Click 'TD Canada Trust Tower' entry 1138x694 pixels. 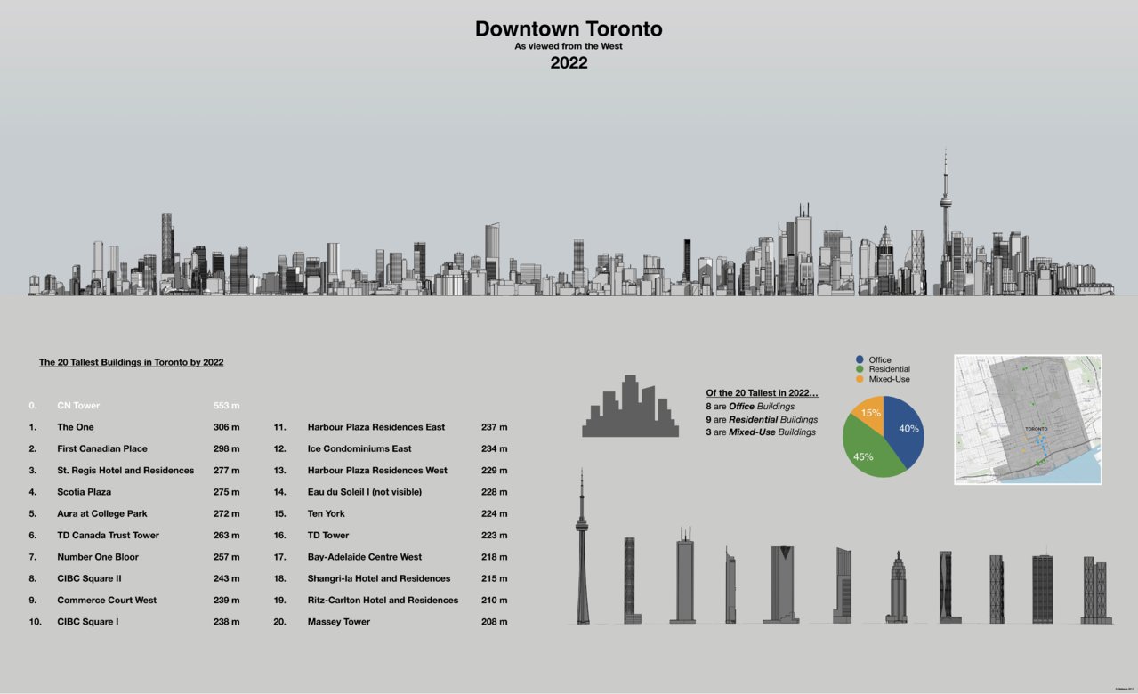point(109,535)
